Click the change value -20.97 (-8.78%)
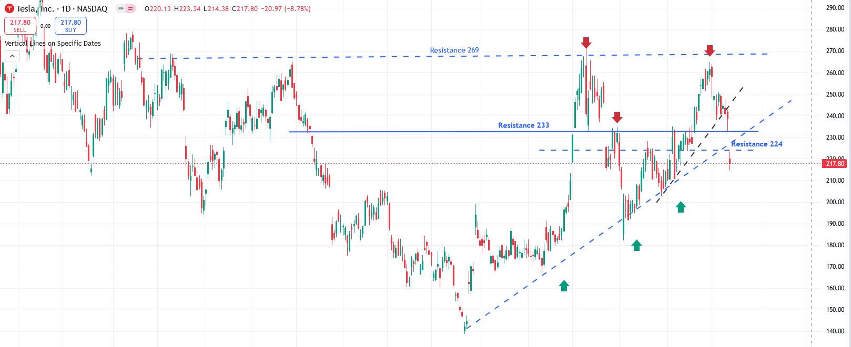Screen dimensions: 851x347 pyautogui.click(x=286, y=9)
